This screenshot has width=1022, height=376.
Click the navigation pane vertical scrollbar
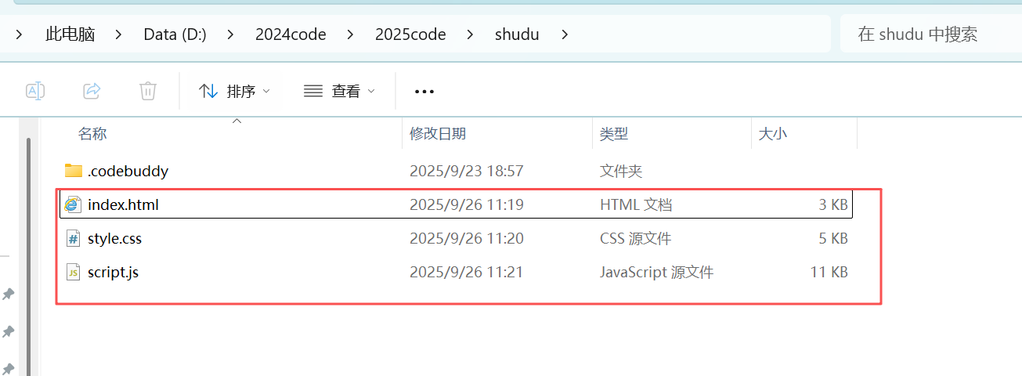(x=28, y=251)
